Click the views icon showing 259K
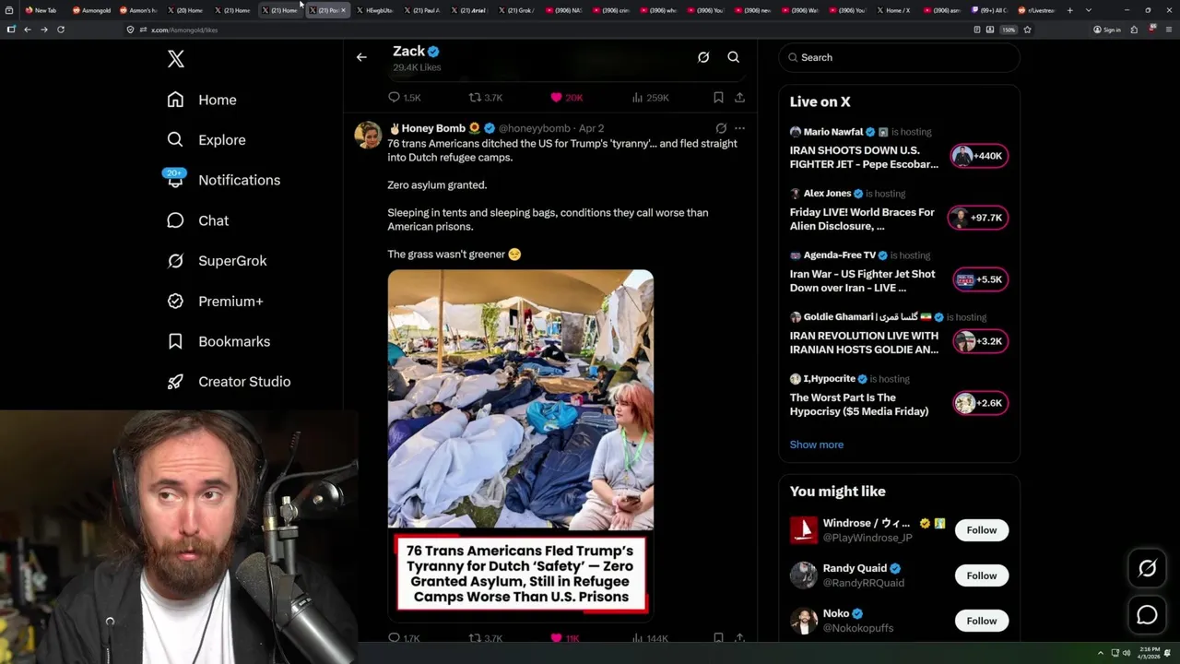Image resolution: width=1180 pixels, height=664 pixels. point(637,97)
